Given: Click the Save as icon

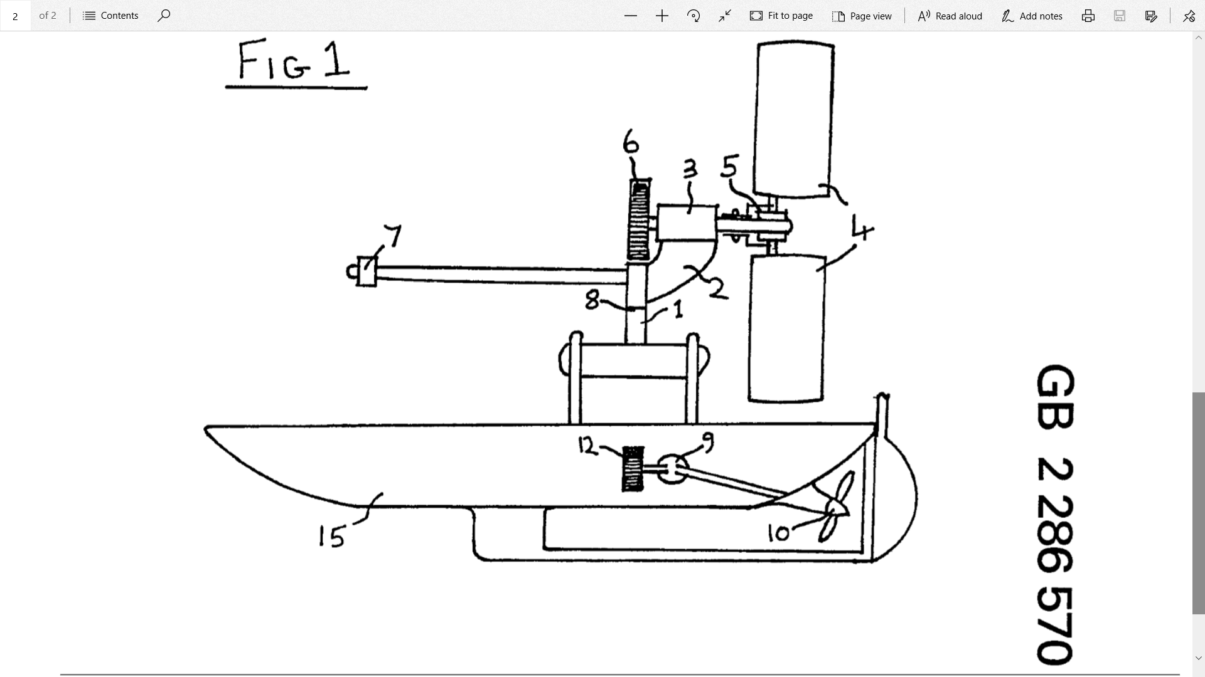Looking at the screenshot, I should pyautogui.click(x=1151, y=16).
